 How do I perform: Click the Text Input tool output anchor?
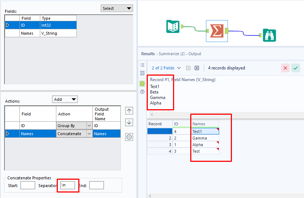pos(182,26)
